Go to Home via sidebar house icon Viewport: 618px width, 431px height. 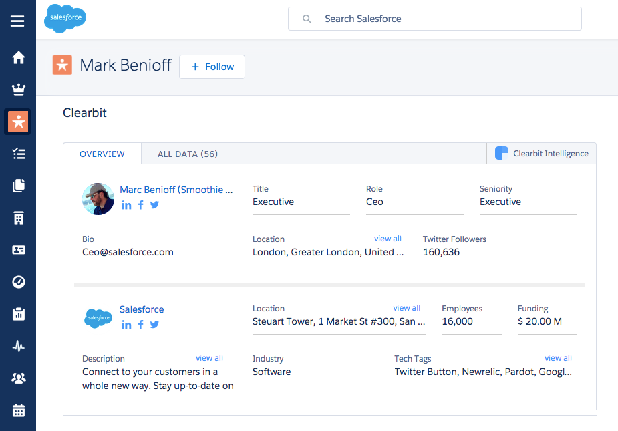point(17,57)
